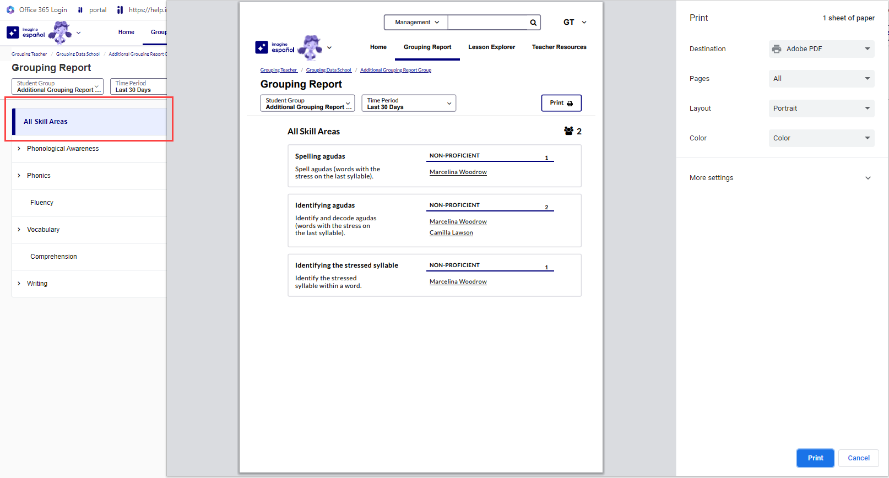The width and height of the screenshot is (889, 478).
Task: Click the Additional Grouping Report Group breadcrumb
Action: click(x=395, y=70)
